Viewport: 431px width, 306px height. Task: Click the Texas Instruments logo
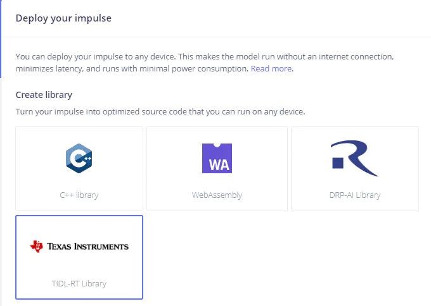pos(79,246)
